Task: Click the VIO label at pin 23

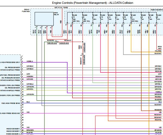Action: [28, 112]
